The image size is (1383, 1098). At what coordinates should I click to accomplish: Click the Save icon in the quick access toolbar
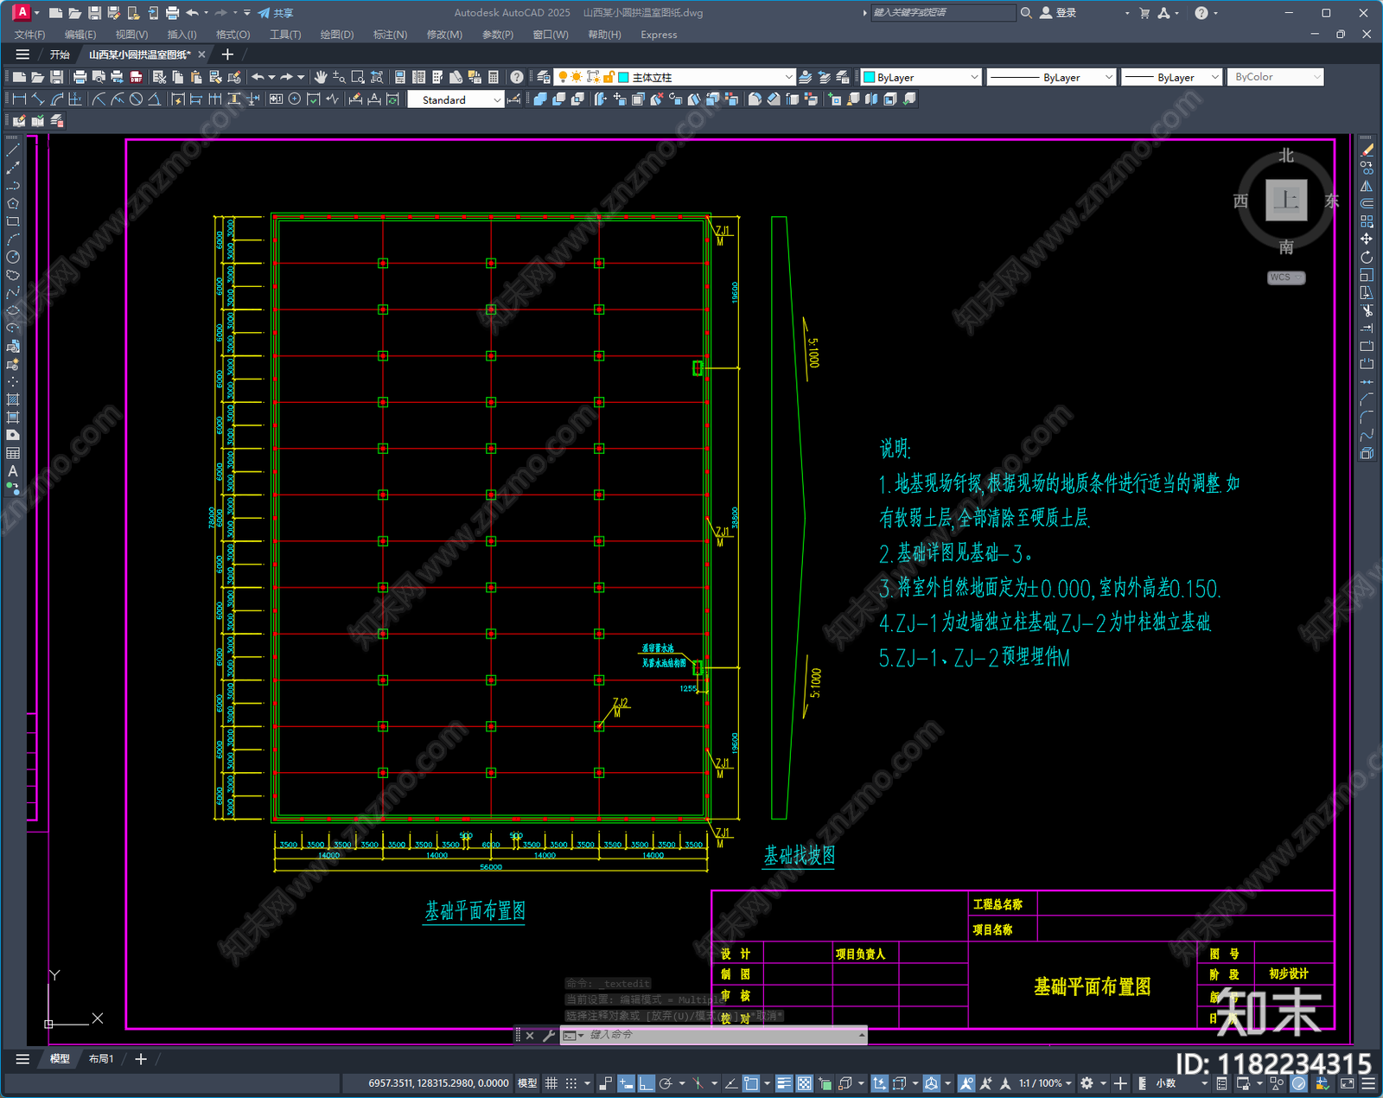[x=94, y=13]
